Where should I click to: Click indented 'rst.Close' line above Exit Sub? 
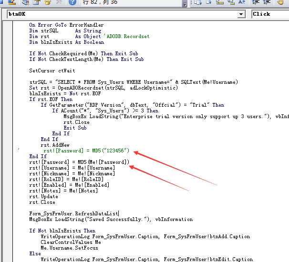click(76, 122)
